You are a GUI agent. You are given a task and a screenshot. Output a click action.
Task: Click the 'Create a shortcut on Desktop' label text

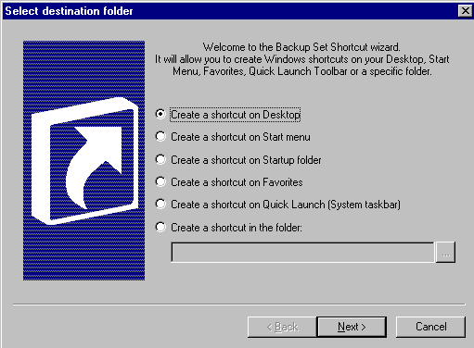pos(236,115)
